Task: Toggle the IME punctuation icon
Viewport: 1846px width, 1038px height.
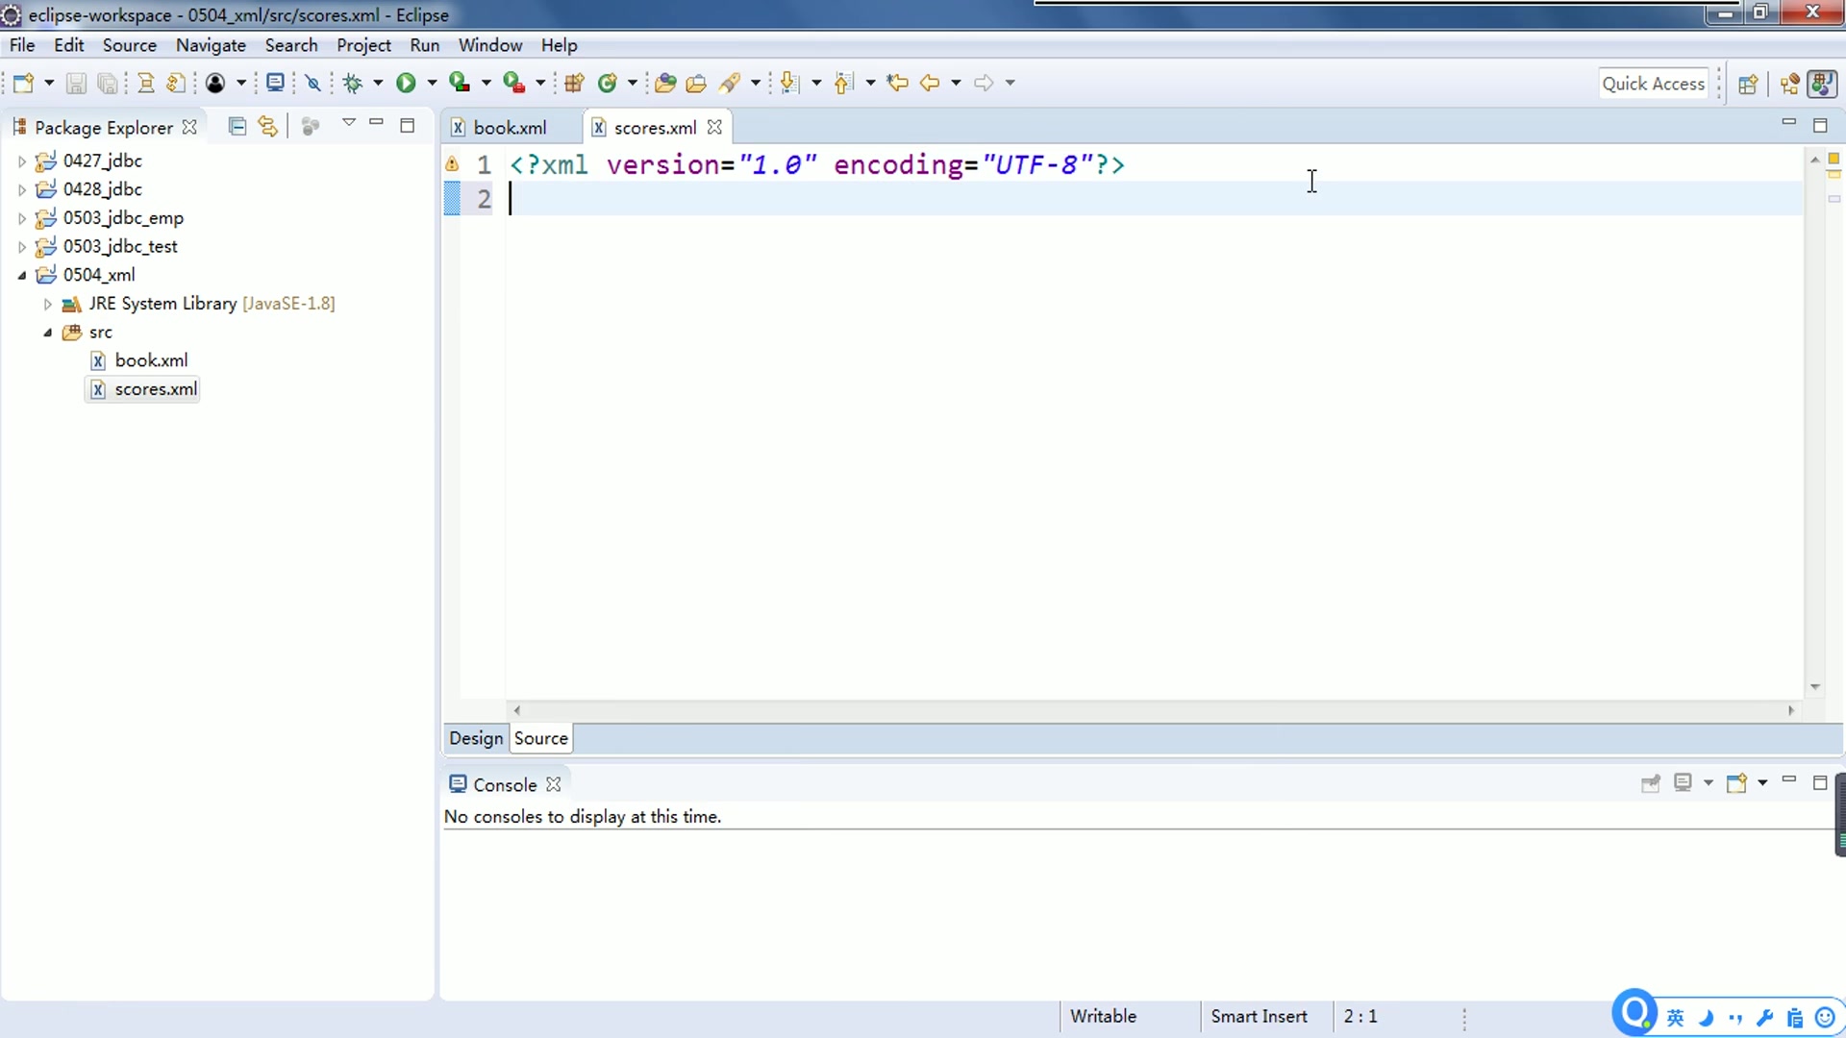Action: 1735,1018
